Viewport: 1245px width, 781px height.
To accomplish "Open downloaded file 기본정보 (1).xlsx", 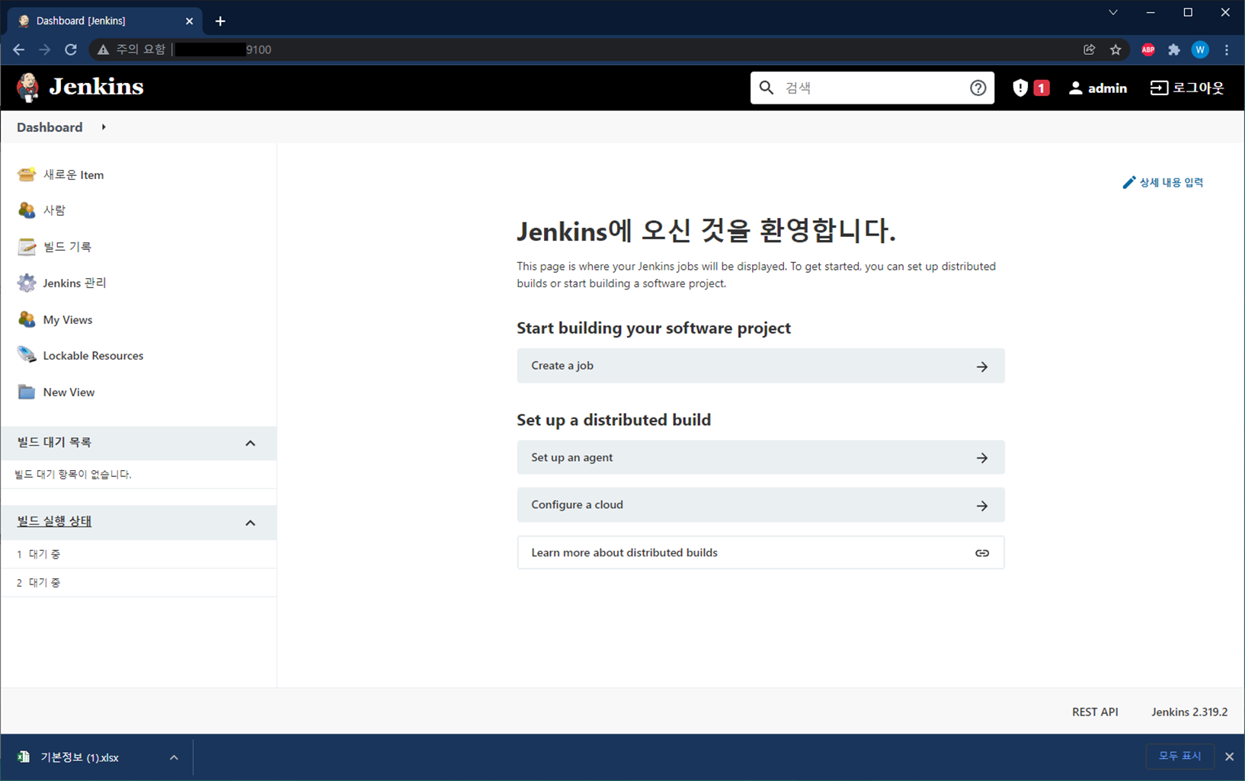I will coord(79,757).
